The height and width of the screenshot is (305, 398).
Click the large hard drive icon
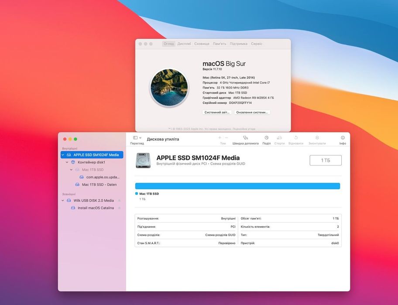click(x=143, y=160)
